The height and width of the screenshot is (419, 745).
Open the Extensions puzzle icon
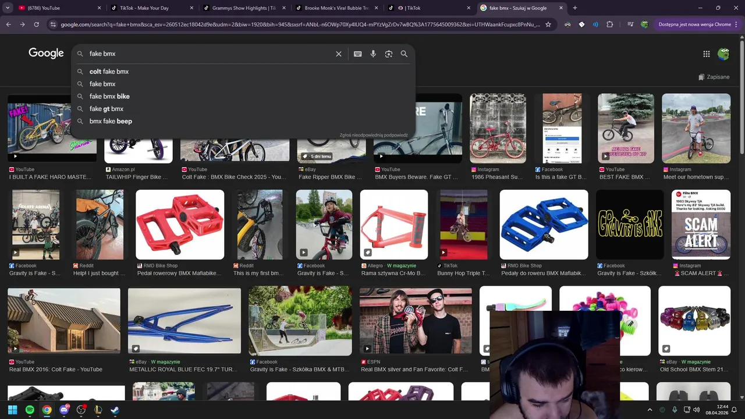(x=610, y=24)
